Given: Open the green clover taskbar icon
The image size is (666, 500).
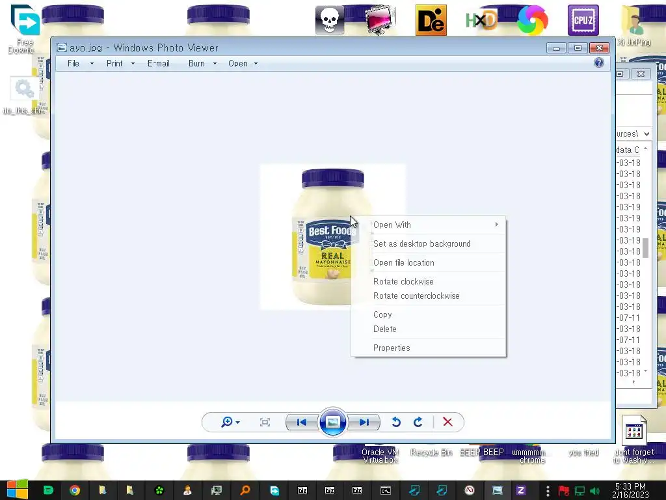Looking at the screenshot, I should click(x=159, y=490).
